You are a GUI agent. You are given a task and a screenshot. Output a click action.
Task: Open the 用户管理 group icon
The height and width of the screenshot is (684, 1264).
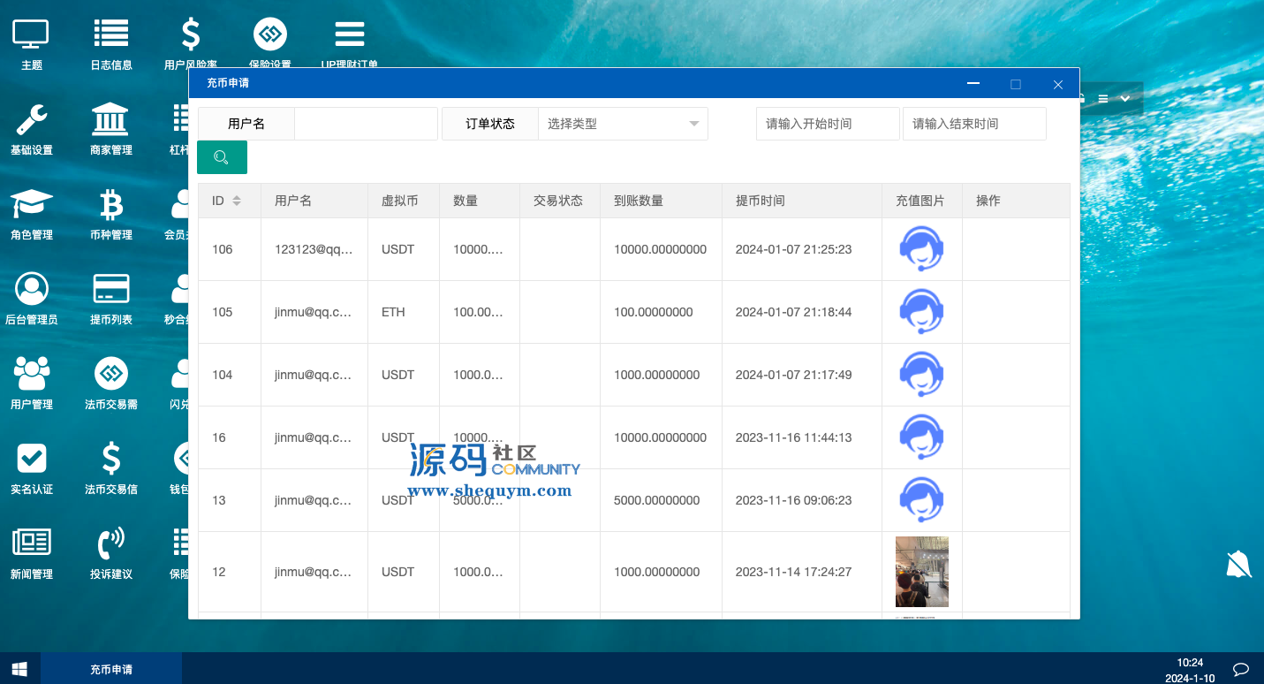point(31,374)
